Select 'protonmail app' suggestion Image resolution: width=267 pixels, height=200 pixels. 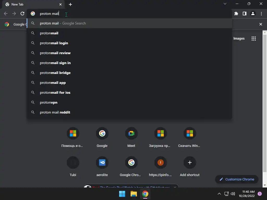129,83
